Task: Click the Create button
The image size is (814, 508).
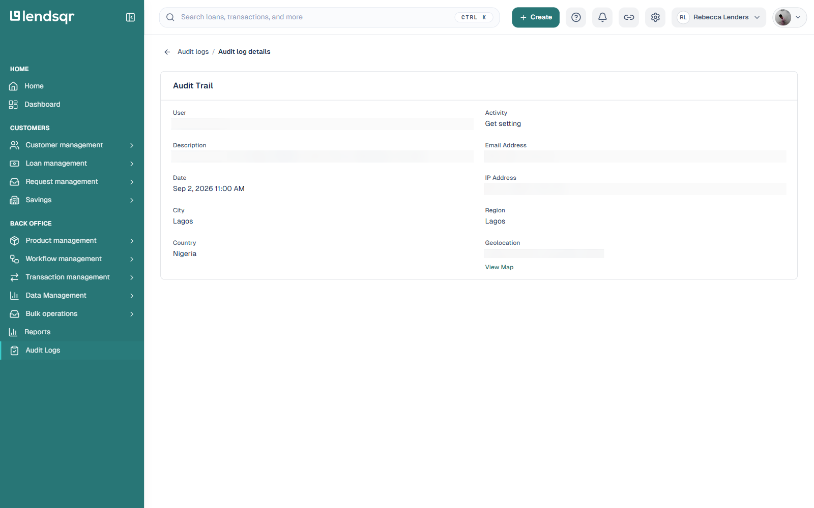Action: click(536, 17)
